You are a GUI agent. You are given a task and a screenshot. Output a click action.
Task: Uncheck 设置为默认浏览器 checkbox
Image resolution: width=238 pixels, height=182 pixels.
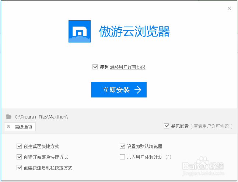point(122,146)
